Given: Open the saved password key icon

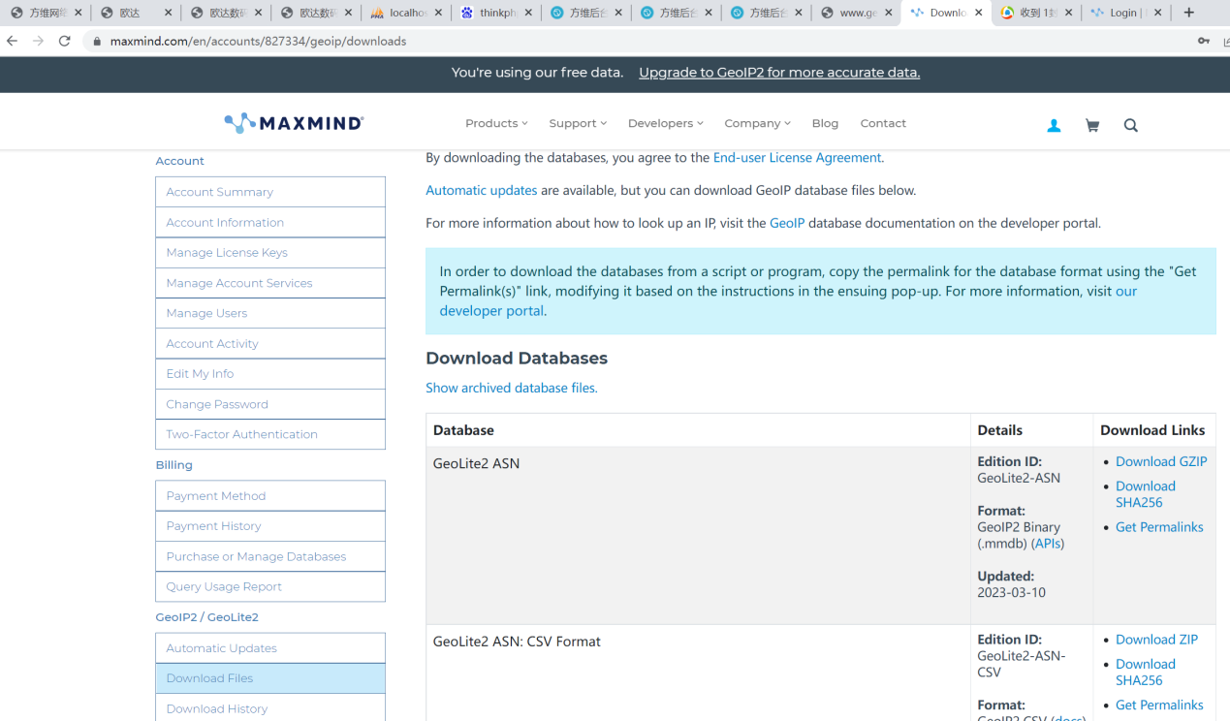Looking at the screenshot, I should click(x=1203, y=41).
